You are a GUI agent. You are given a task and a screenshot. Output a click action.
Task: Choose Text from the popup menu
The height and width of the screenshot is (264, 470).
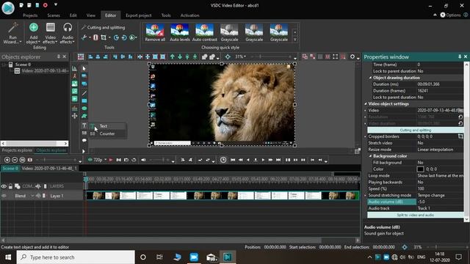(108, 126)
